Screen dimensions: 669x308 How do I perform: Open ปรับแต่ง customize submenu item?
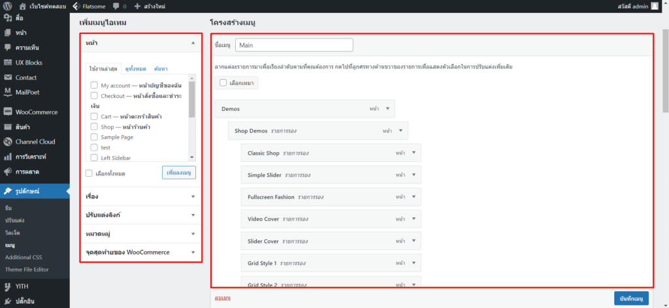pos(14,221)
